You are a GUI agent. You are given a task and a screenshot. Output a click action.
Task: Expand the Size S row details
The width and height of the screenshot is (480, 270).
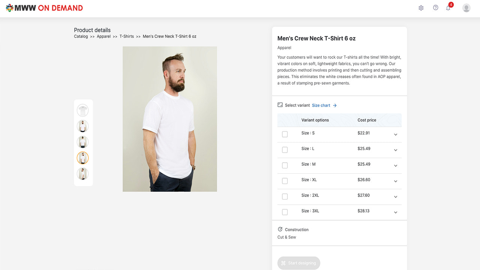tap(395, 134)
